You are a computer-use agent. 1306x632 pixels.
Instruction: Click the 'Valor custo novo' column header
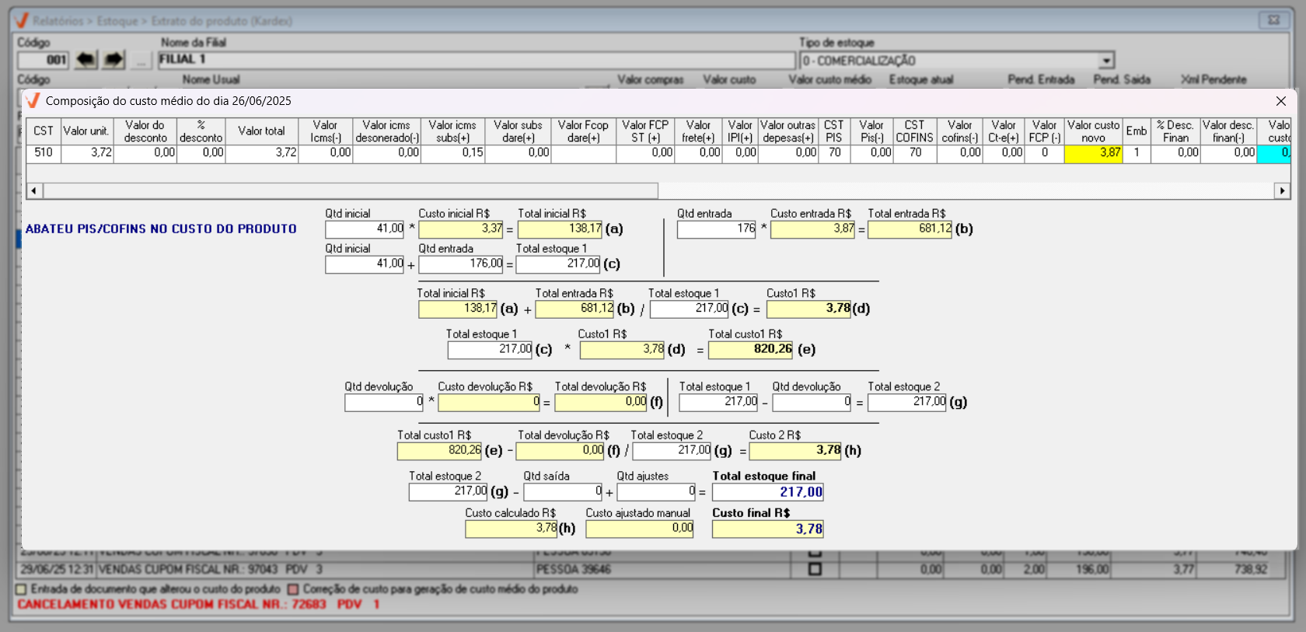1093,131
